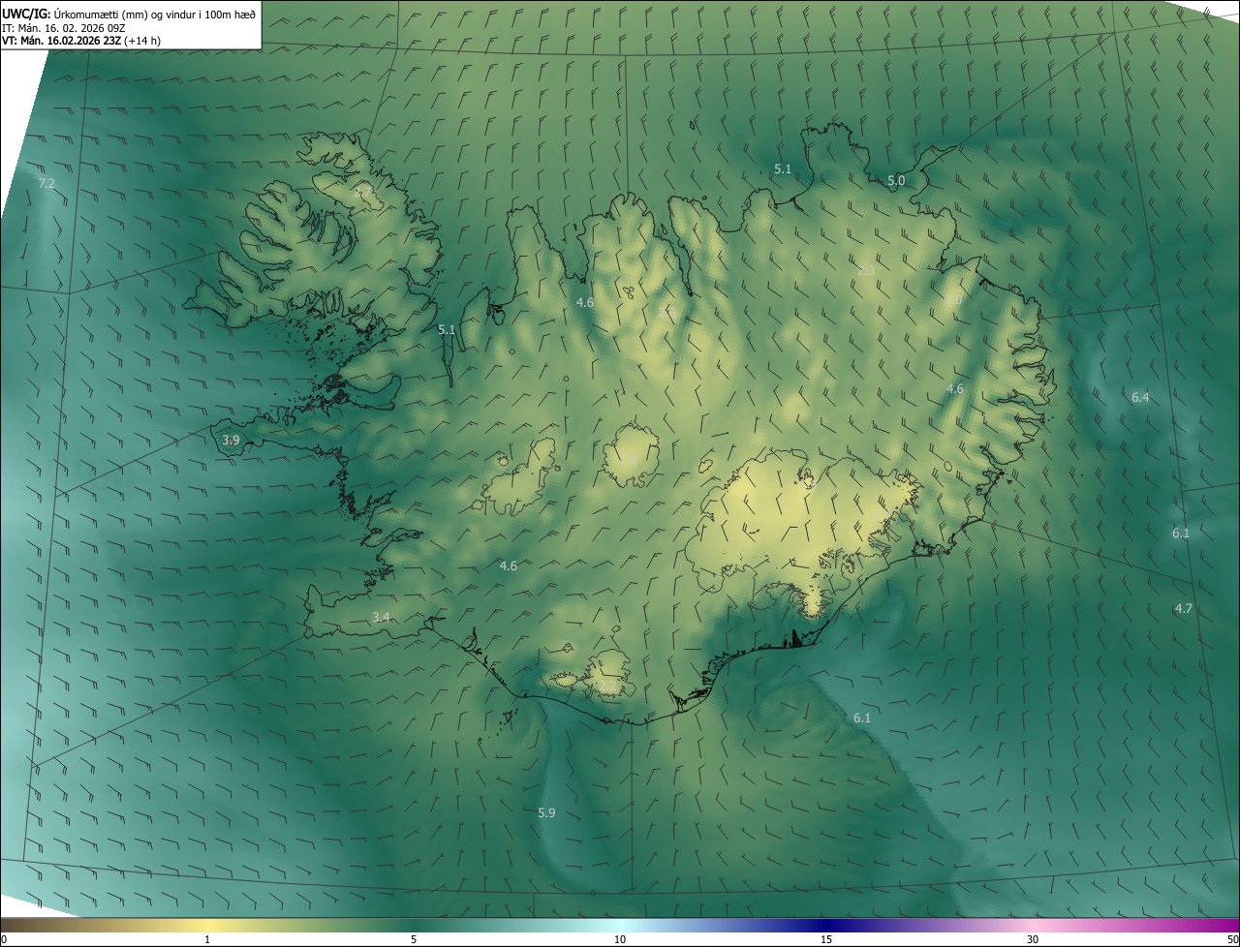
Task: Click the 5.9 value south of Iceland
Action: coord(546,812)
